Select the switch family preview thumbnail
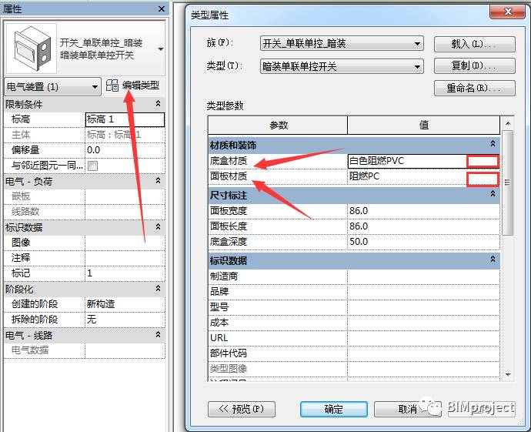Viewport: 531px width, 432px height. coord(32,49)
